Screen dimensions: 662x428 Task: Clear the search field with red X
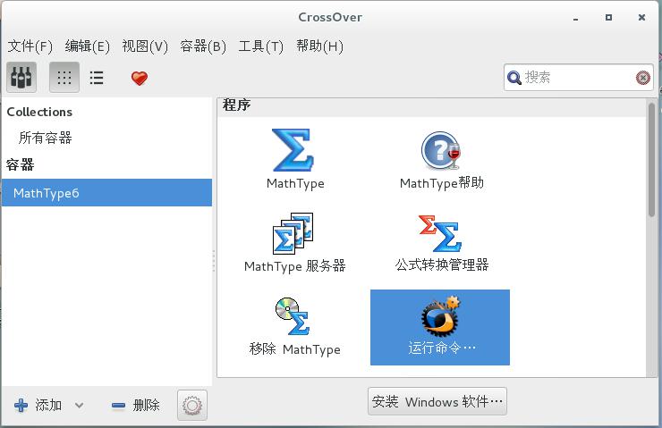click(643, 78)
